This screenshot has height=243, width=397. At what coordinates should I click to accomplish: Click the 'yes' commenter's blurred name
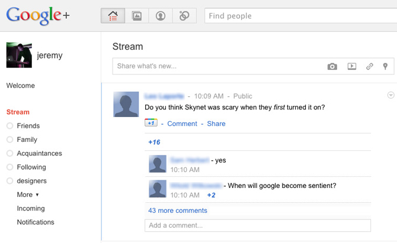[190, 160]
